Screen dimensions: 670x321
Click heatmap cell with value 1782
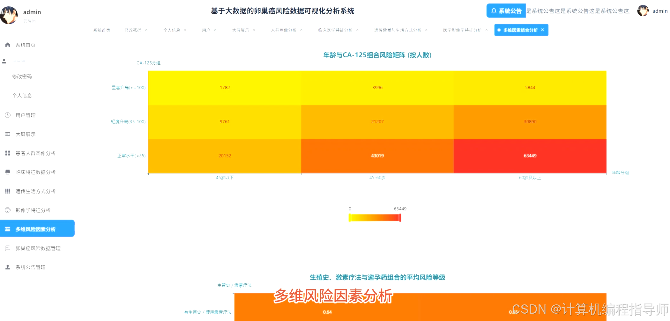(225, 88)
